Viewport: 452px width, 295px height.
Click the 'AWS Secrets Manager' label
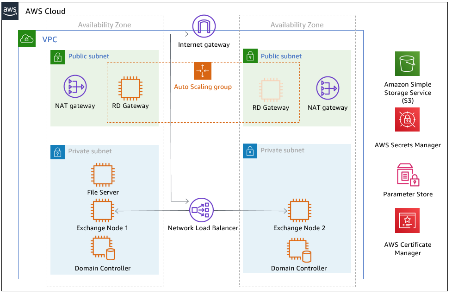408,145
